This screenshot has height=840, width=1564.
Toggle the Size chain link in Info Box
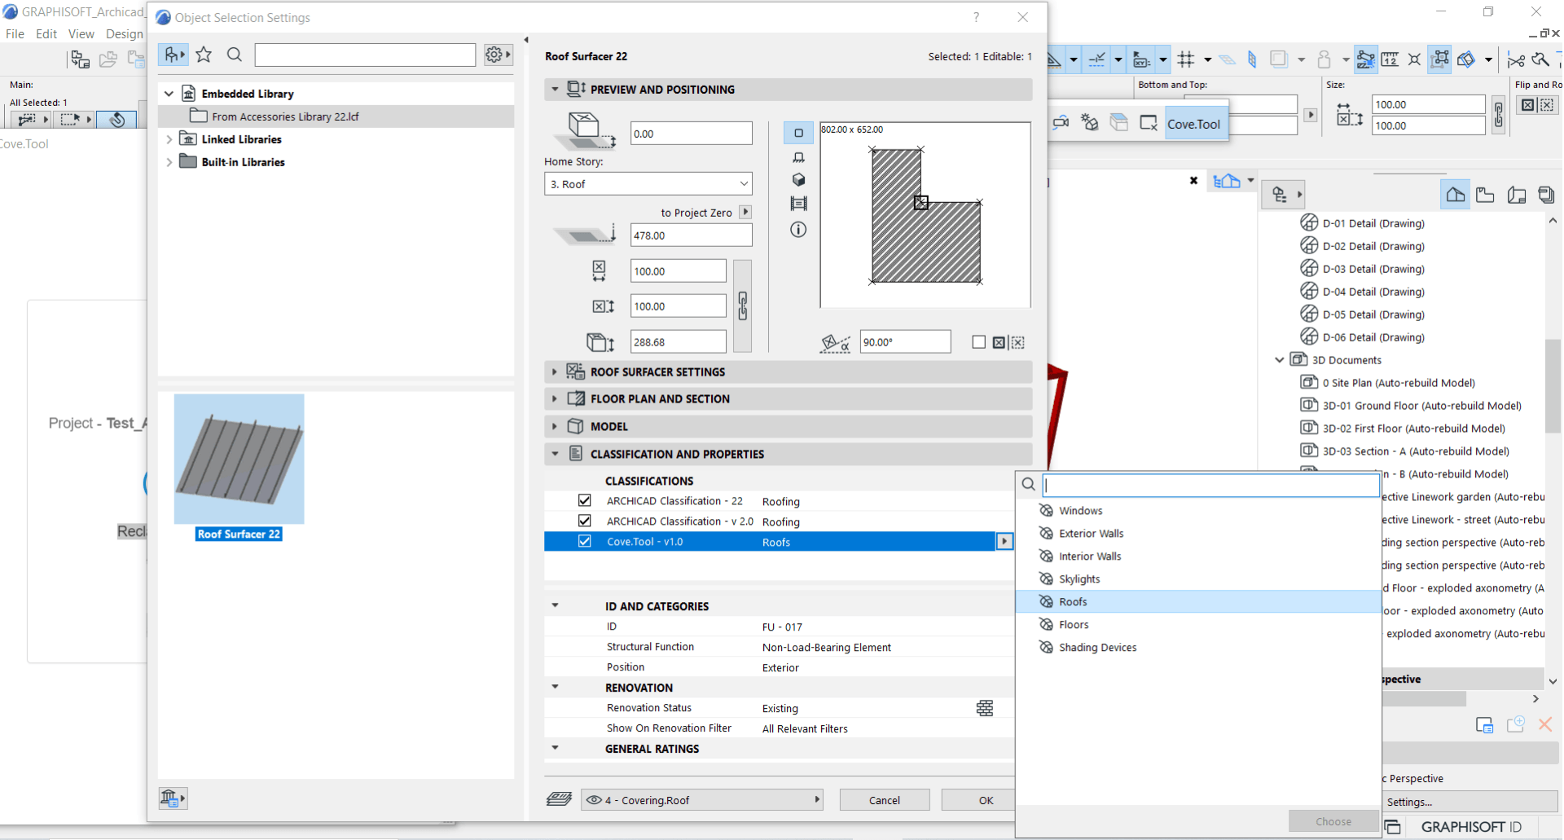tap(1498, 115)
